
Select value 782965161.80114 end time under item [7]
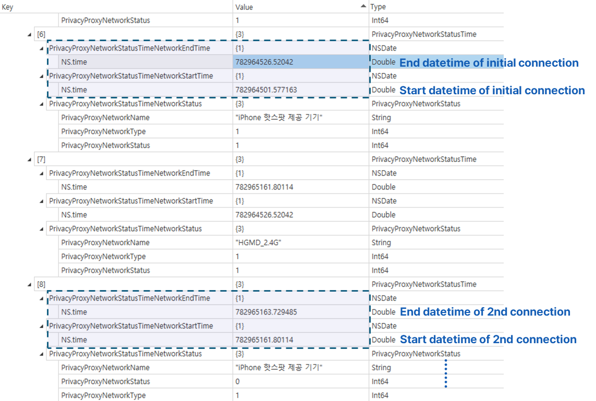click(264, 187)
